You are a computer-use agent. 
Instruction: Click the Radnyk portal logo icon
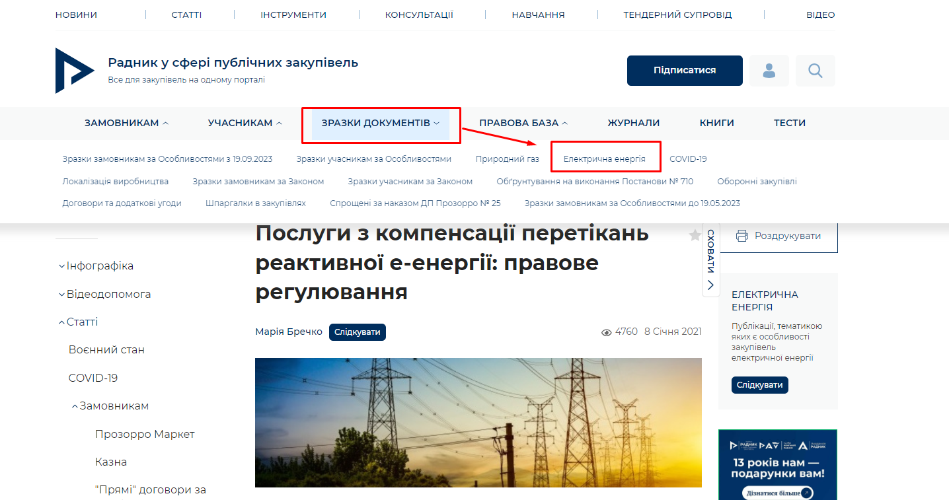[x=74, y=70]
